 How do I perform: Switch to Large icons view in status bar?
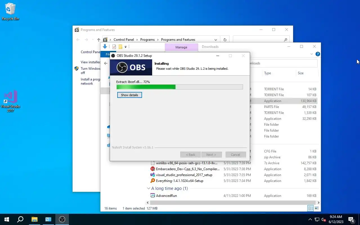[x=316, y=208]
